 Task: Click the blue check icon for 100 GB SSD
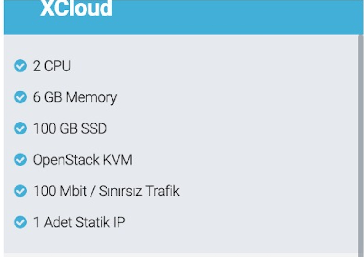(x=20, y=128)
